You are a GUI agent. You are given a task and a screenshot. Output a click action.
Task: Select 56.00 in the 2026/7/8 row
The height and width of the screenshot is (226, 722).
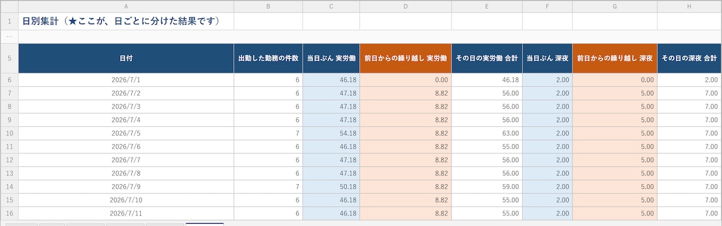487,173
